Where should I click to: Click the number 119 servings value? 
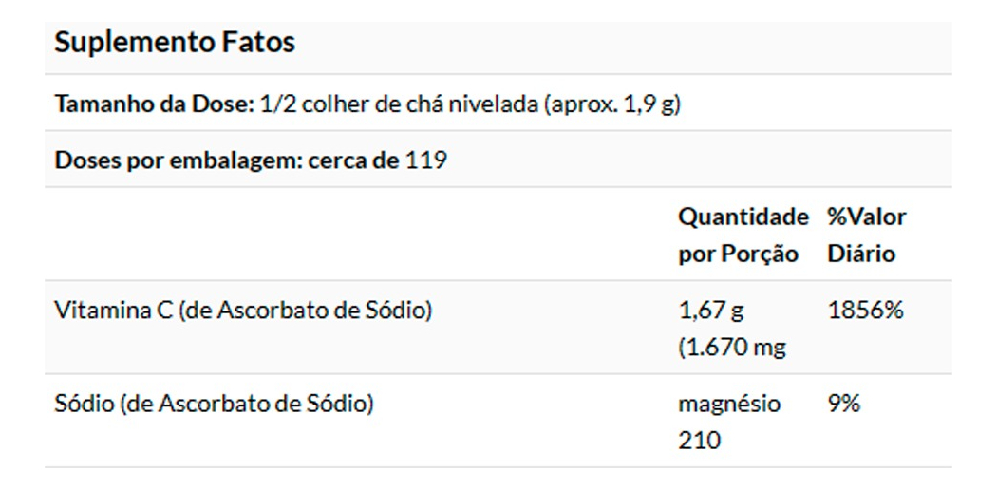tap(426, 160)
